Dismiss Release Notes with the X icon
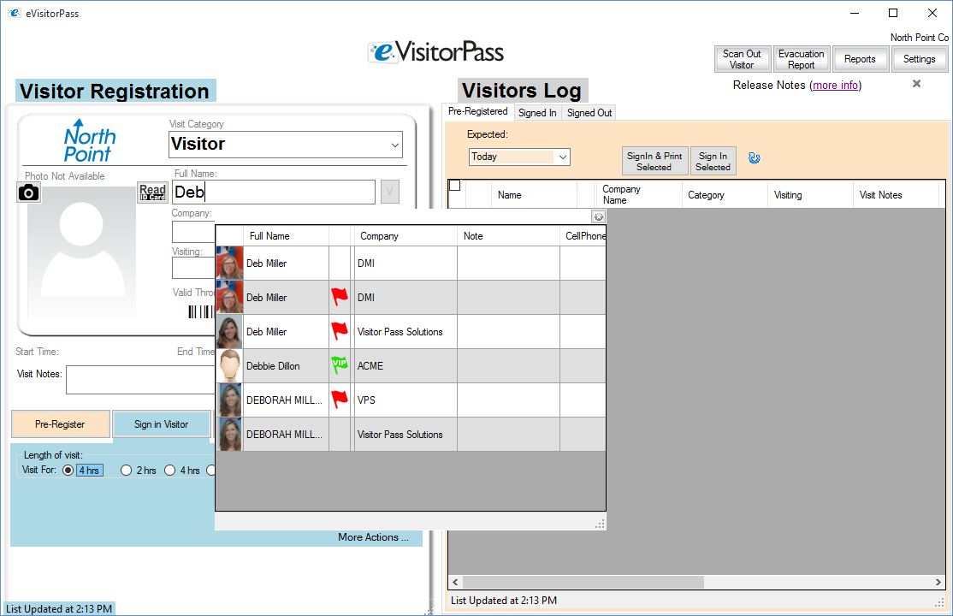The image size is (953, 616). point(916,84)
